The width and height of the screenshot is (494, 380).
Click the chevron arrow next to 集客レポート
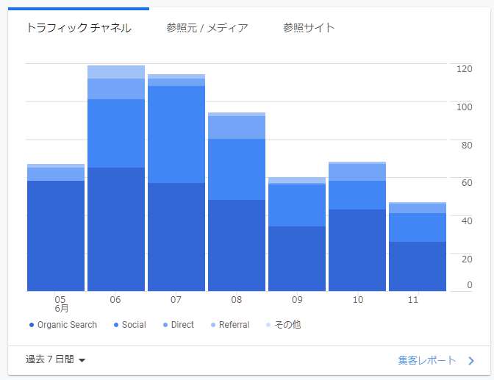coord(471,360)
